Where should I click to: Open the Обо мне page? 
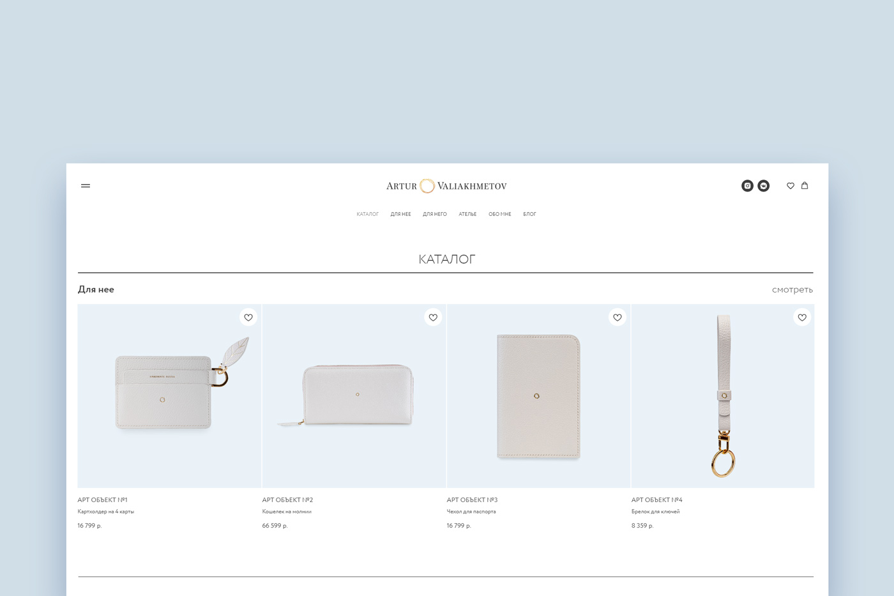click(x=500, y=215)
